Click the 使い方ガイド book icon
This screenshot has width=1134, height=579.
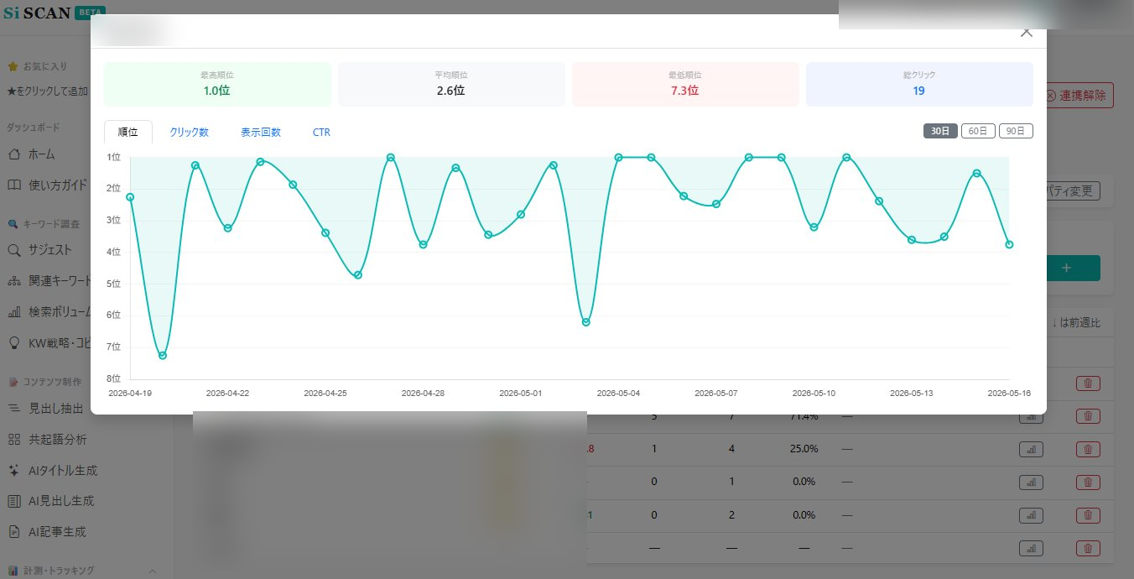[14, 185]
